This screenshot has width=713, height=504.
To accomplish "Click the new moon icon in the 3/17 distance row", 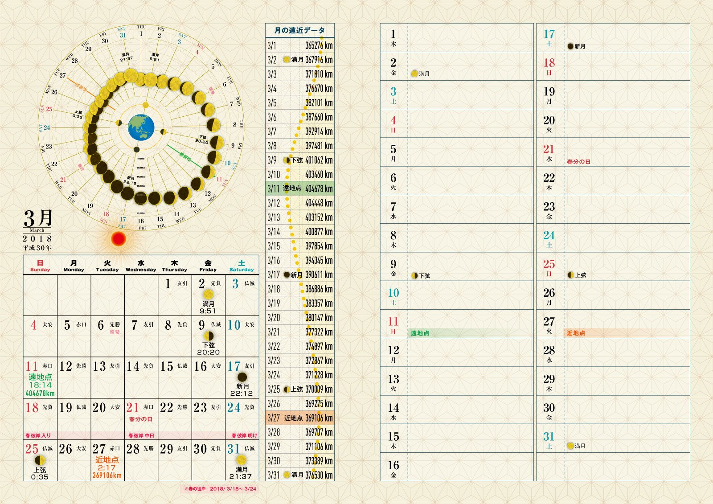I will pyautogui.click(x=287, y=275).
